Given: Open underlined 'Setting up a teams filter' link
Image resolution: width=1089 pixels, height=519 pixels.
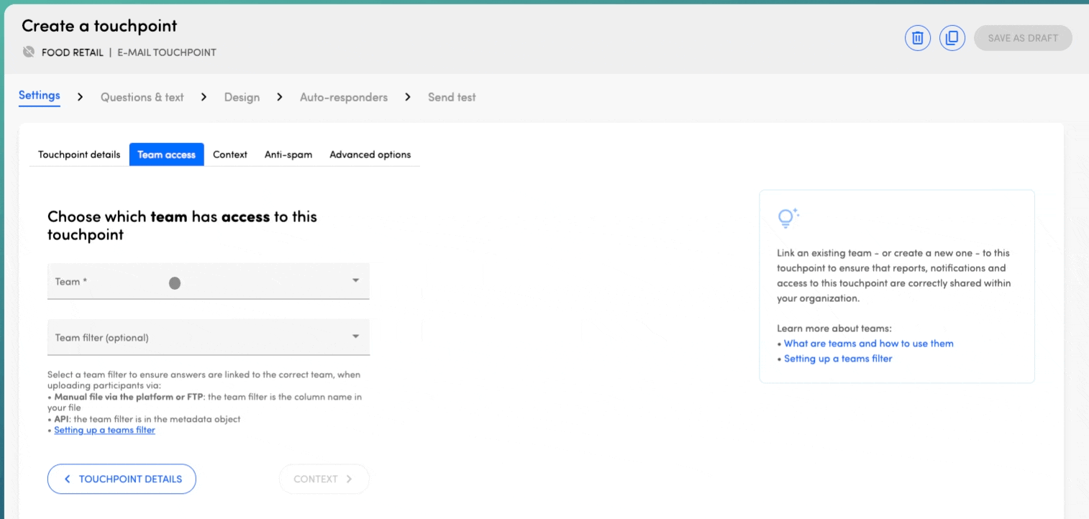Looking at the screenshot, I should click(x=104, y=430).
